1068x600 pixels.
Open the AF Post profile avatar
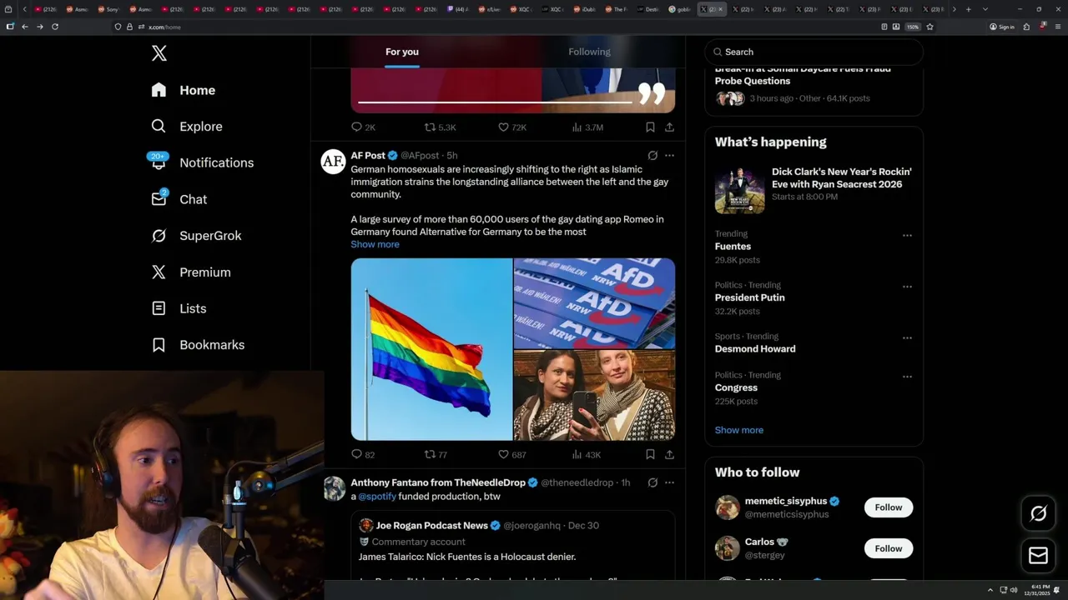pyautogui.click(x=334, y=162)
